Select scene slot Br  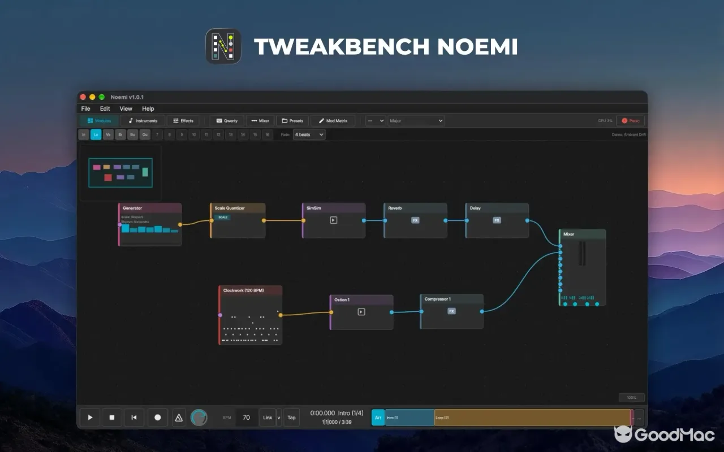pyautogui.click(x=120, y=134)
